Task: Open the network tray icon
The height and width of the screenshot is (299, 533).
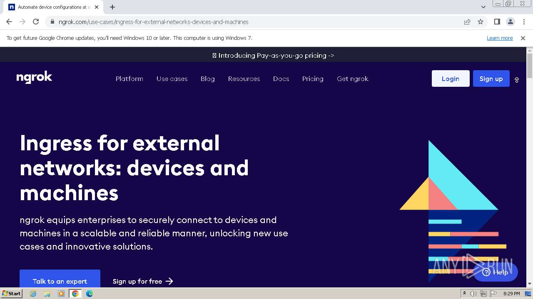Action: pyautogui.click(x=483, y=294)
